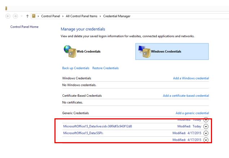Viewport: 229px width, 158px height.
Task: Expand the SSPI credential chevron
Action: 206,133
